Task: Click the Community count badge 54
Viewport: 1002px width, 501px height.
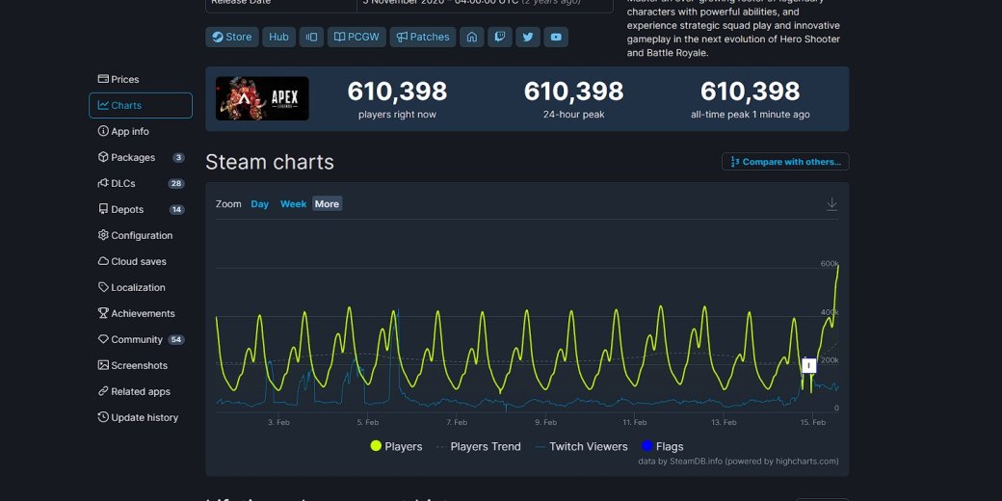Action: coord(176,340)
